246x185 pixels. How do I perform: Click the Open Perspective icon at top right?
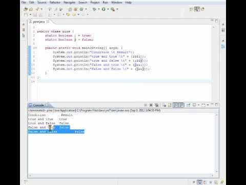tap(191, 9)
